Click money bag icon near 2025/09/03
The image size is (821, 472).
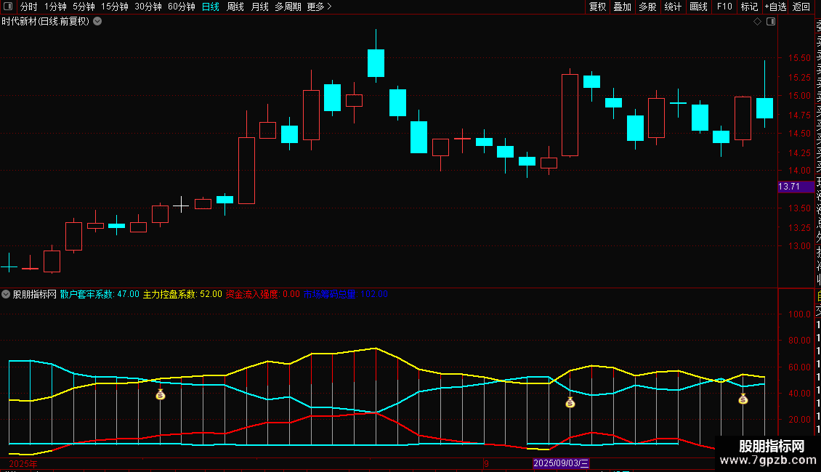tap(570, 402)
